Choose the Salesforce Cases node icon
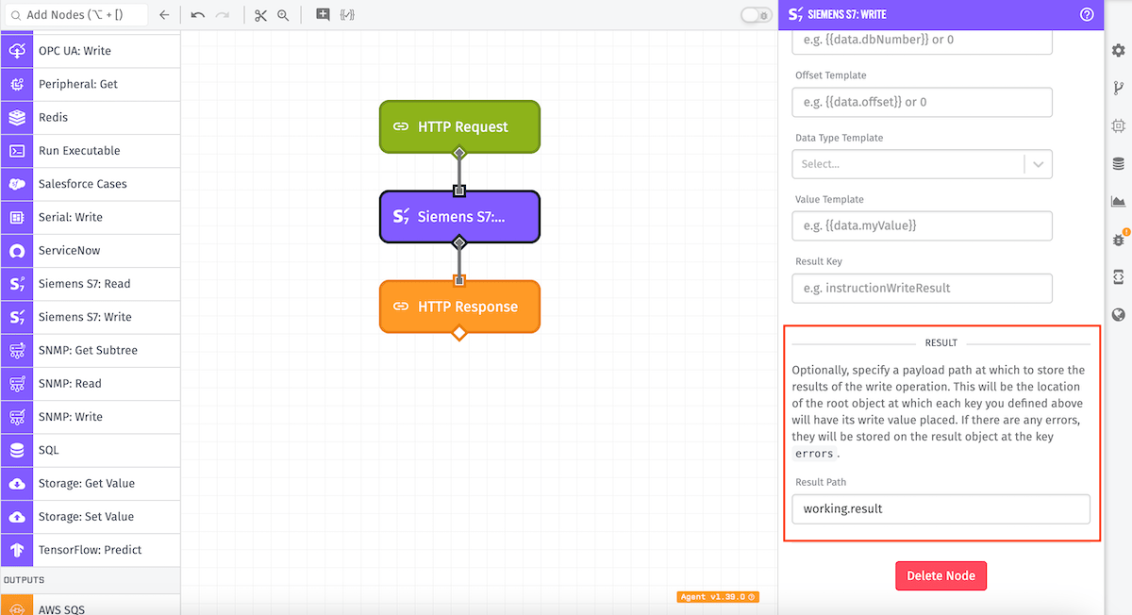Image resolution: width=1132 pixels, height=615 pixels. pos(17,184)
